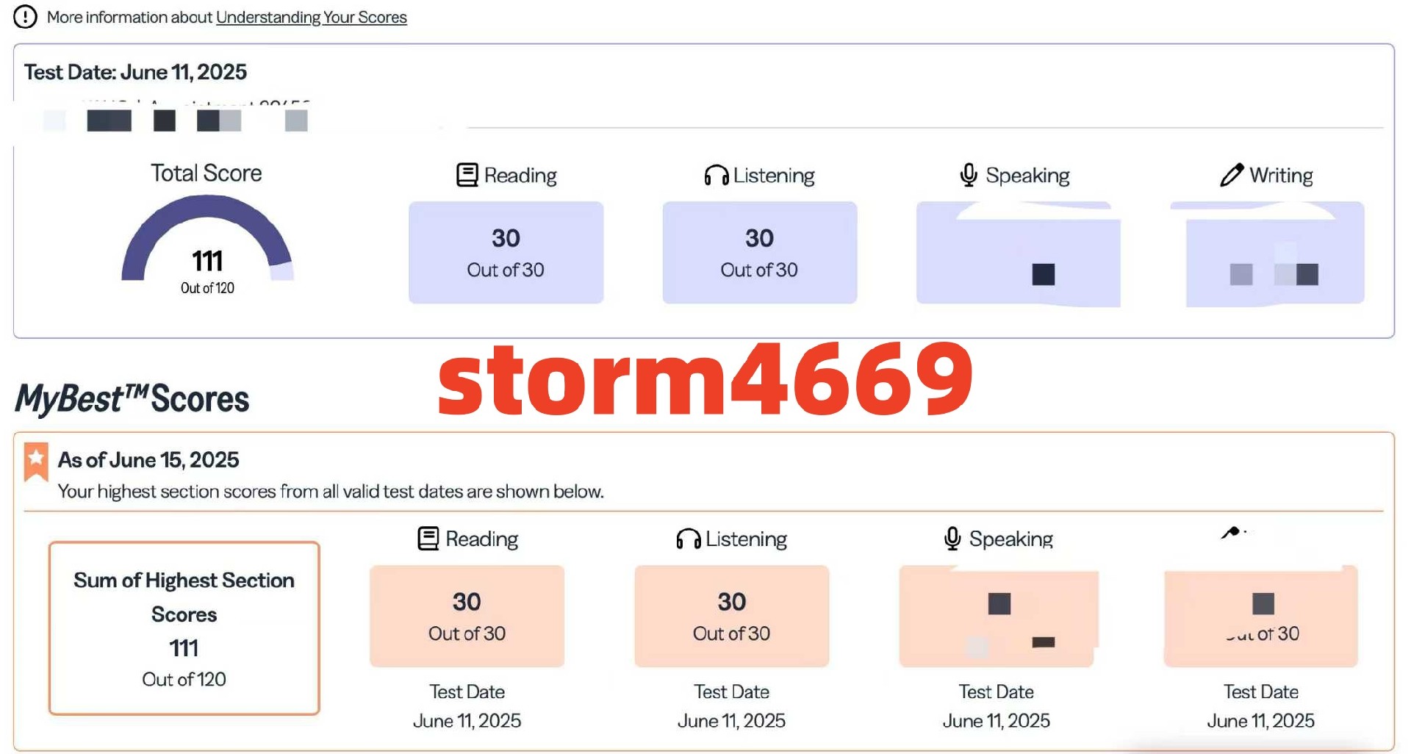Click the MyBest Listening headphones icon
Viewport: 1411px width, 754px height.
pyautogui.click(x=688, y=539)
